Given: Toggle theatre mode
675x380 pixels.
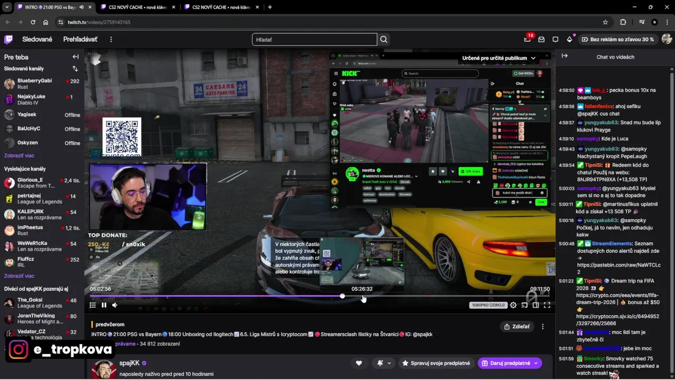Looking at the screenshot, I should coord(536,305).
